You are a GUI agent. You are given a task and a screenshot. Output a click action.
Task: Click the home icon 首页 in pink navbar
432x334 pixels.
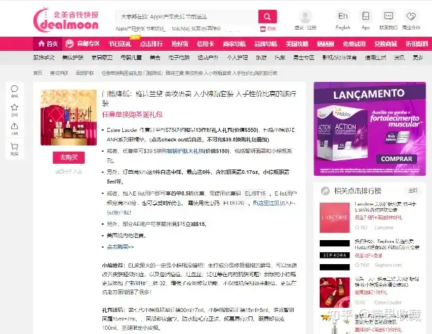48,44
